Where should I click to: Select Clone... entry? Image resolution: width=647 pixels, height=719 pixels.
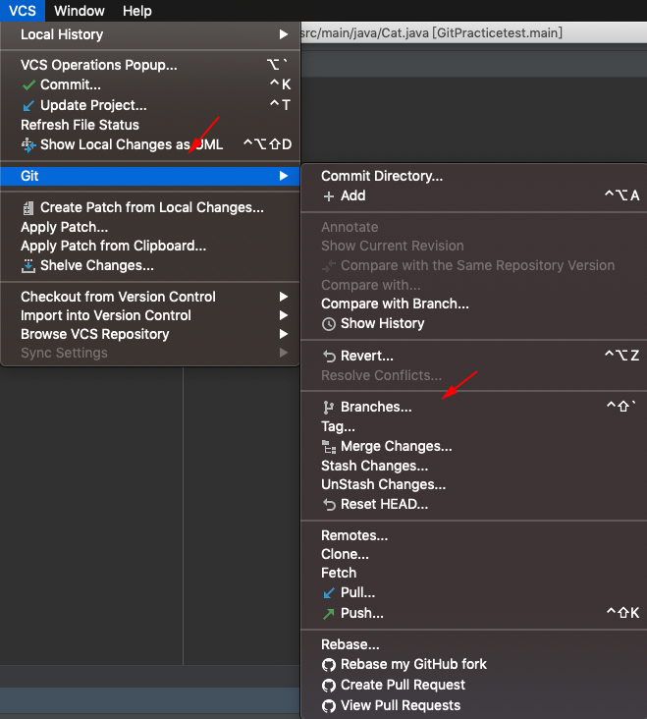[474, 555]
